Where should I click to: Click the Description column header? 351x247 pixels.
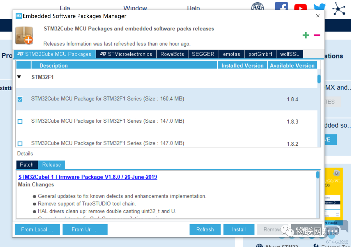click(124, 66)
